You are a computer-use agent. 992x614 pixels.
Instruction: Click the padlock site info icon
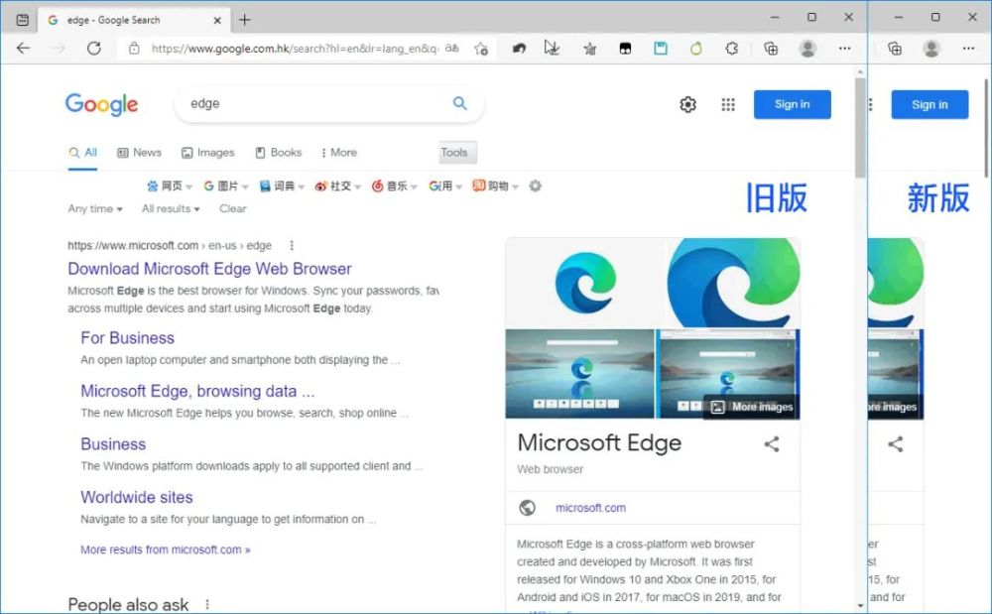[134, 48]
